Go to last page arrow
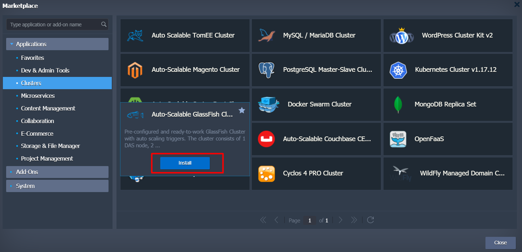This screenshot has width=522, height=252. click(354, 220)
